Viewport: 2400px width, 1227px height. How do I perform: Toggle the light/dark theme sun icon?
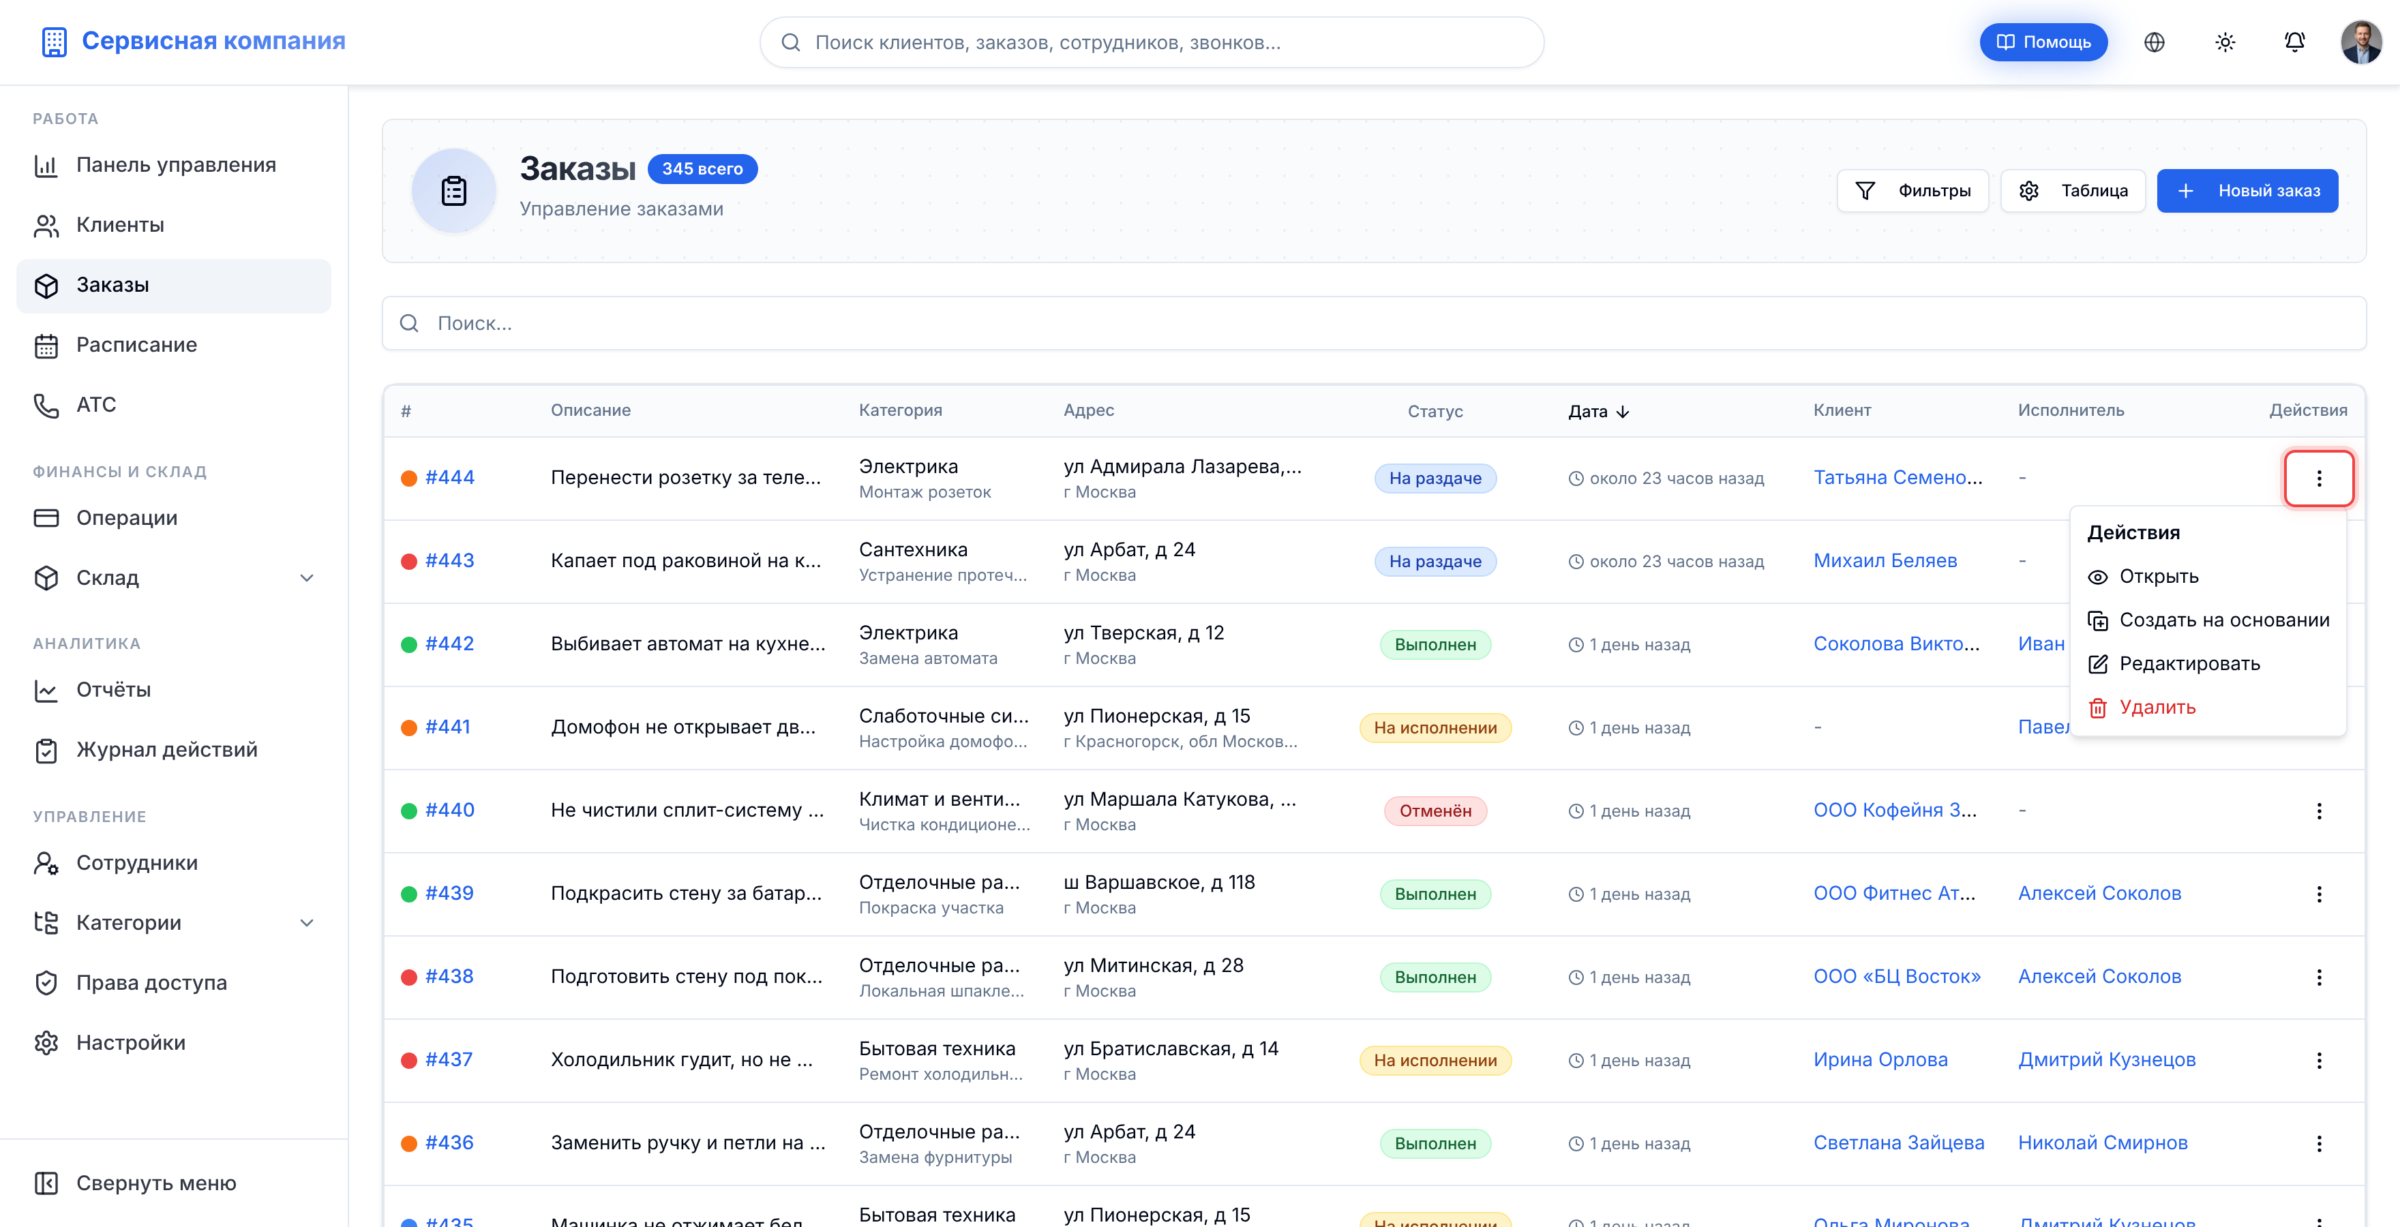tap(2225, 42)
